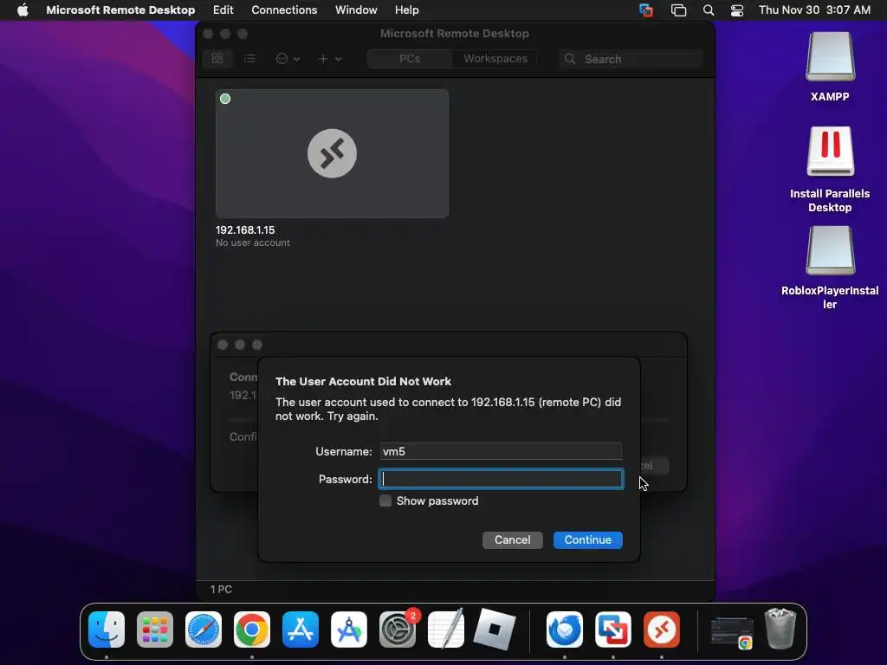Focus the Password input field
This screenshot has height=665, width=887.
point(501,479)
